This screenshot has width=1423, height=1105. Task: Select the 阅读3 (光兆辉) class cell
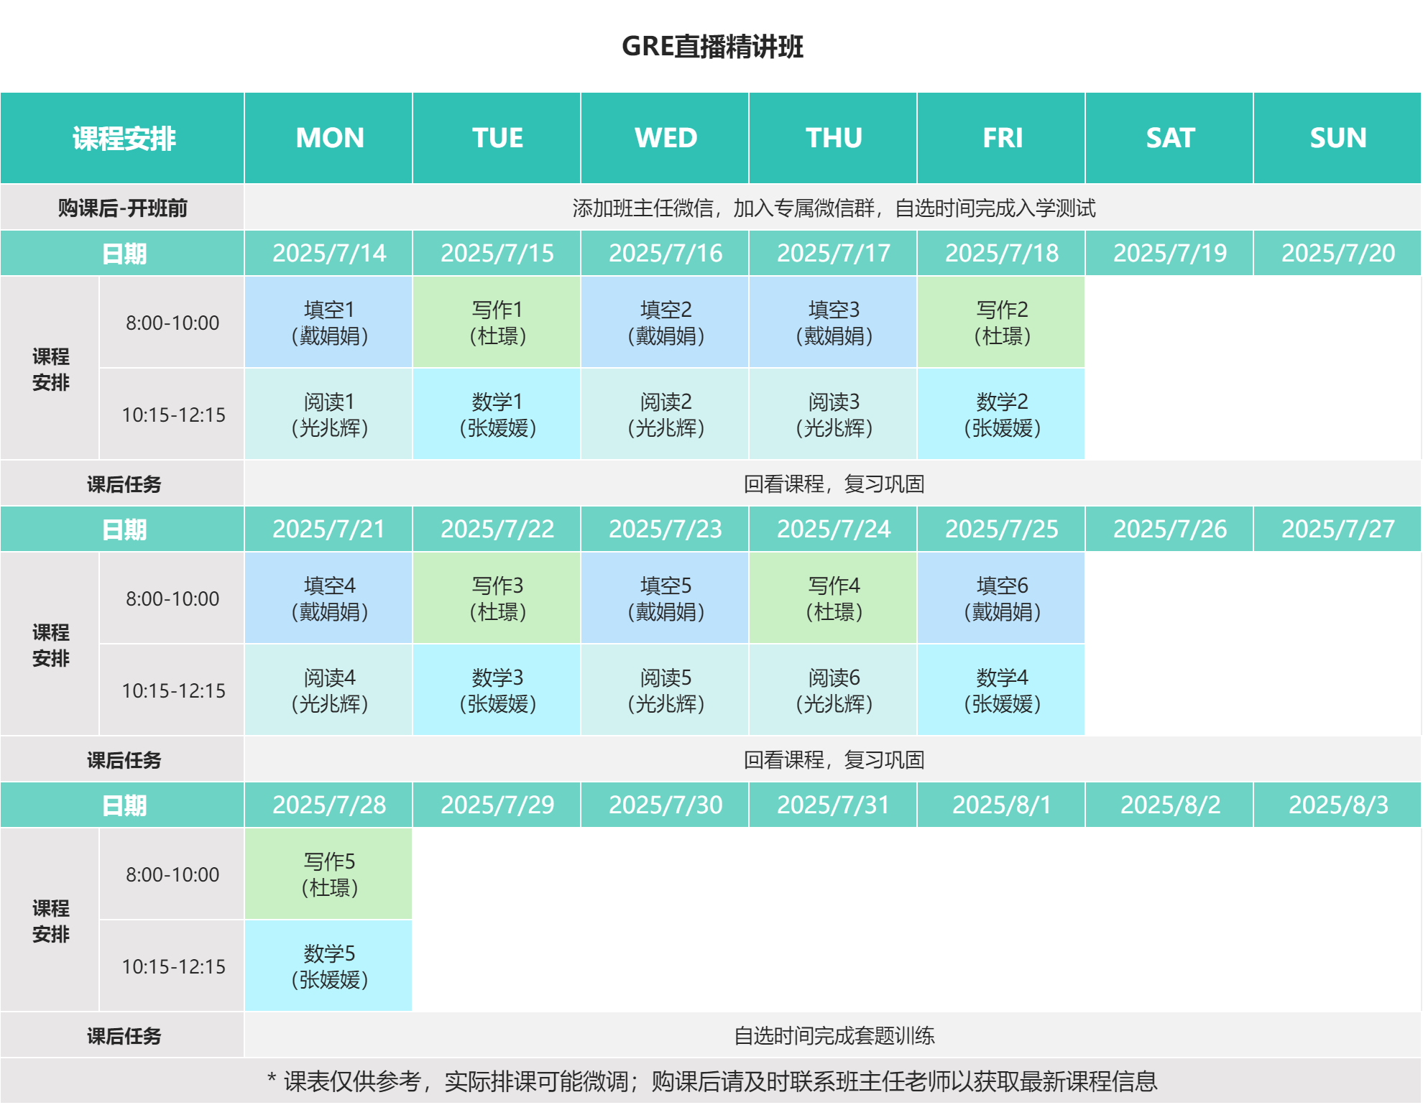click(x=834, y=415)
